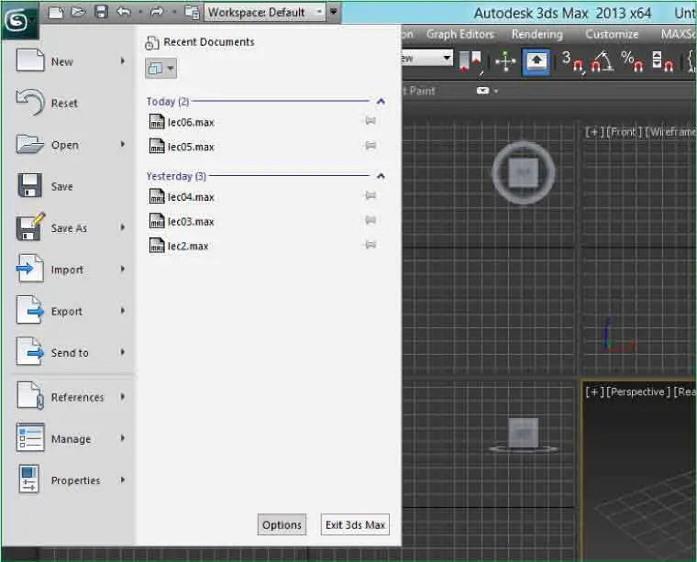Collapse the Today (2) group
Image resolution: width=697 pixels, height=562 pixels.
381,101
